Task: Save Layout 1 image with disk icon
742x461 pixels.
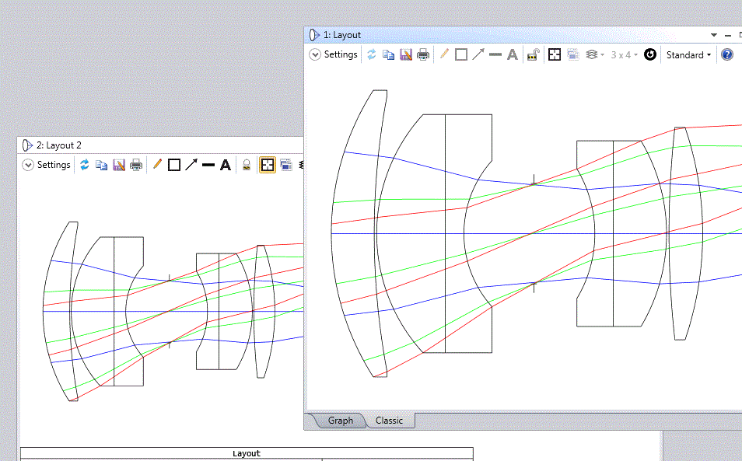Action: pyautogui.click(x=405, y=55)
